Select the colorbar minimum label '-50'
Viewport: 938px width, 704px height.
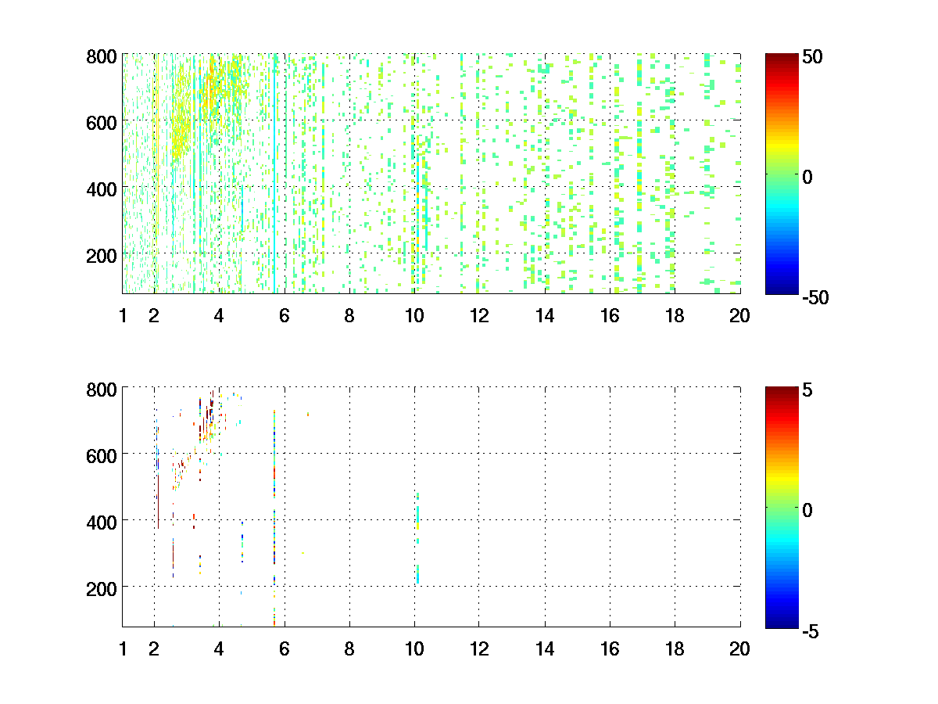tap(815, 297)
